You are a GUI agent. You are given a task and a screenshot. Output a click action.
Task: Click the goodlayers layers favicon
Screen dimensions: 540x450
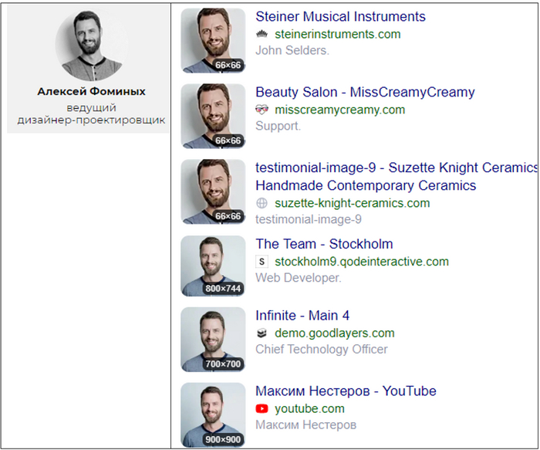262,333
